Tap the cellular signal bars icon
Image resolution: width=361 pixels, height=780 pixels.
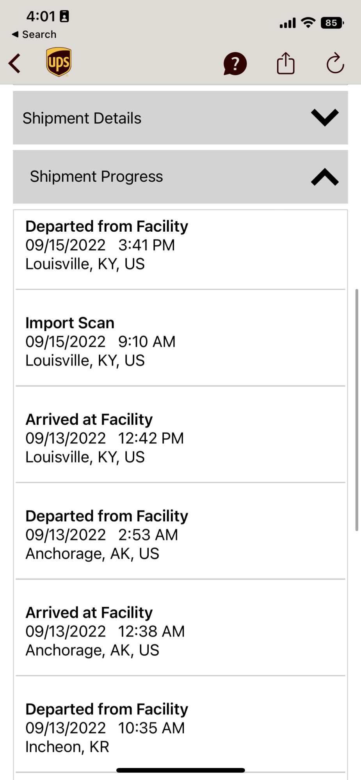click(288, 23)
